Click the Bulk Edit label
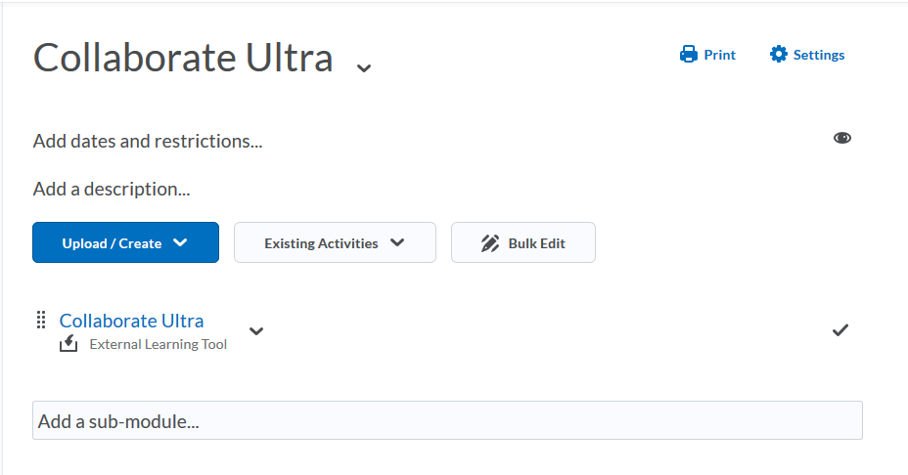The image size is (908, 475). point(537,243)
